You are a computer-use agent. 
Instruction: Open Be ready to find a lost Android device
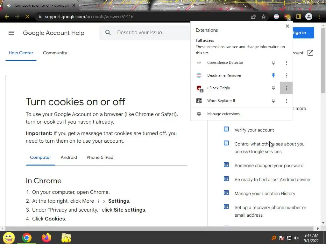[272, 180]
